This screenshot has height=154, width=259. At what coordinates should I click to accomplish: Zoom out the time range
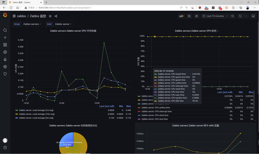tap(232, 16)
